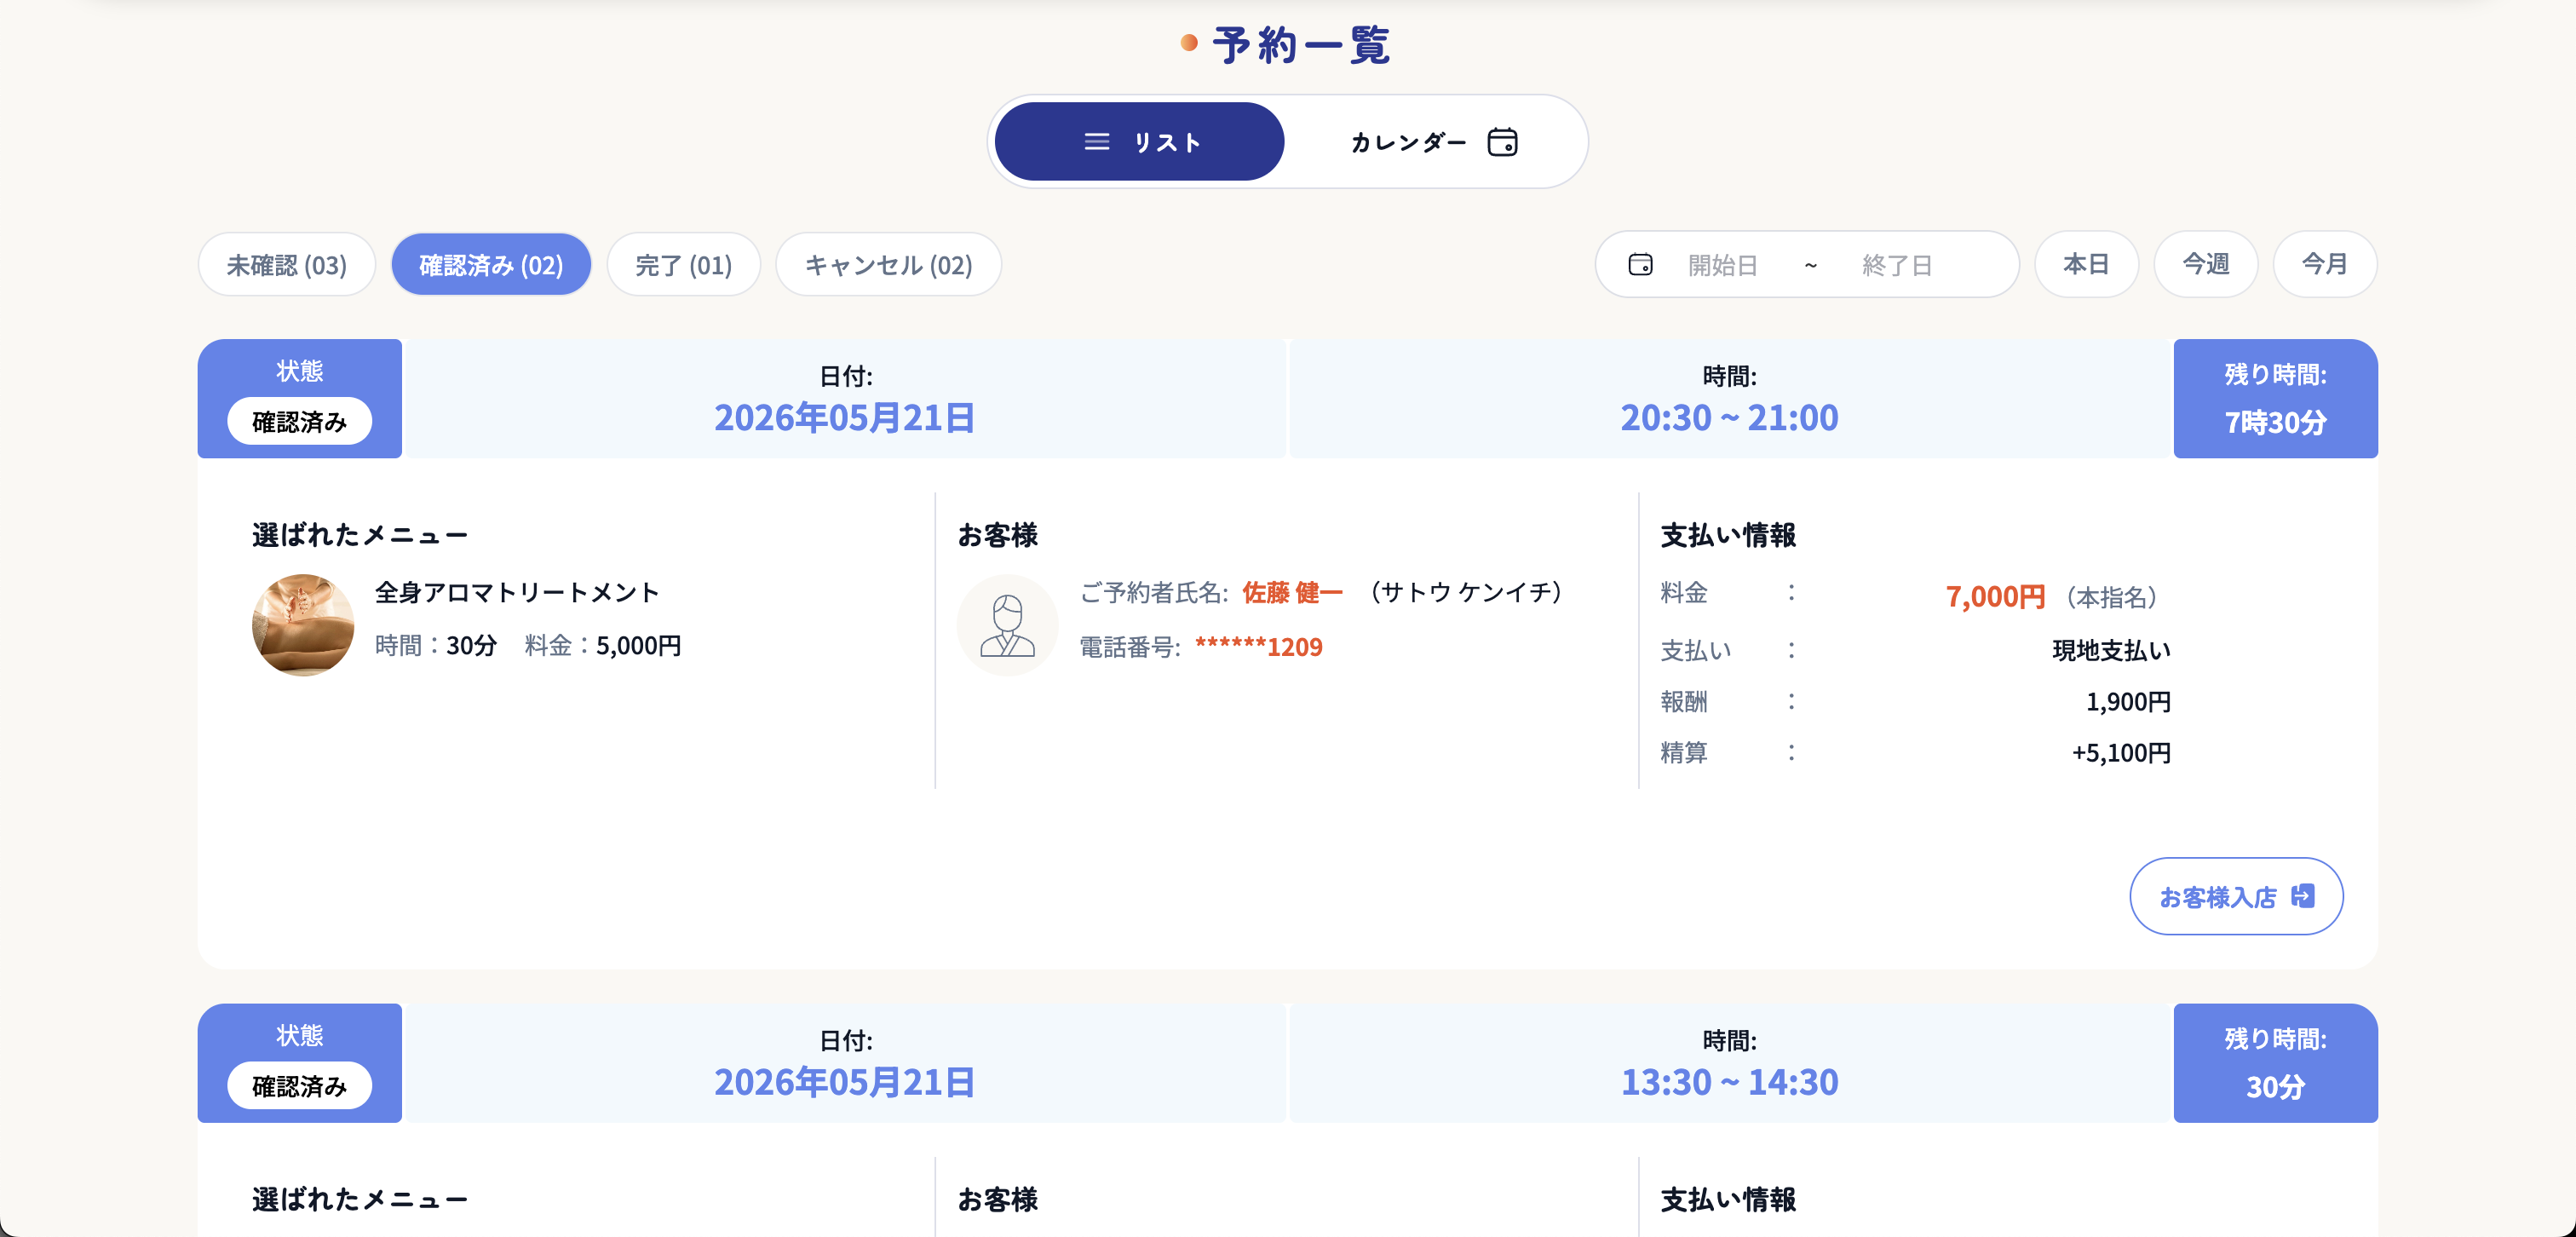Select the 未確認 (03) filter tab
2576x1237 pixels.
click(287, 265)
